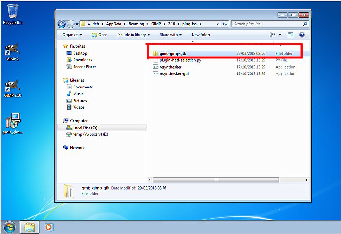Click the horizontal scrollbar thumb
341x234 pixels.
tap(216, 180)
